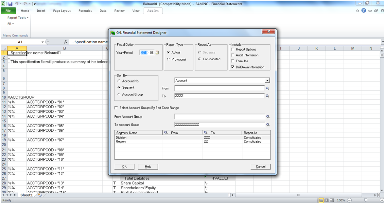Click the 100% zoom level indicator
This screenshot has height=204, width=385.
(x=341, y=200)
